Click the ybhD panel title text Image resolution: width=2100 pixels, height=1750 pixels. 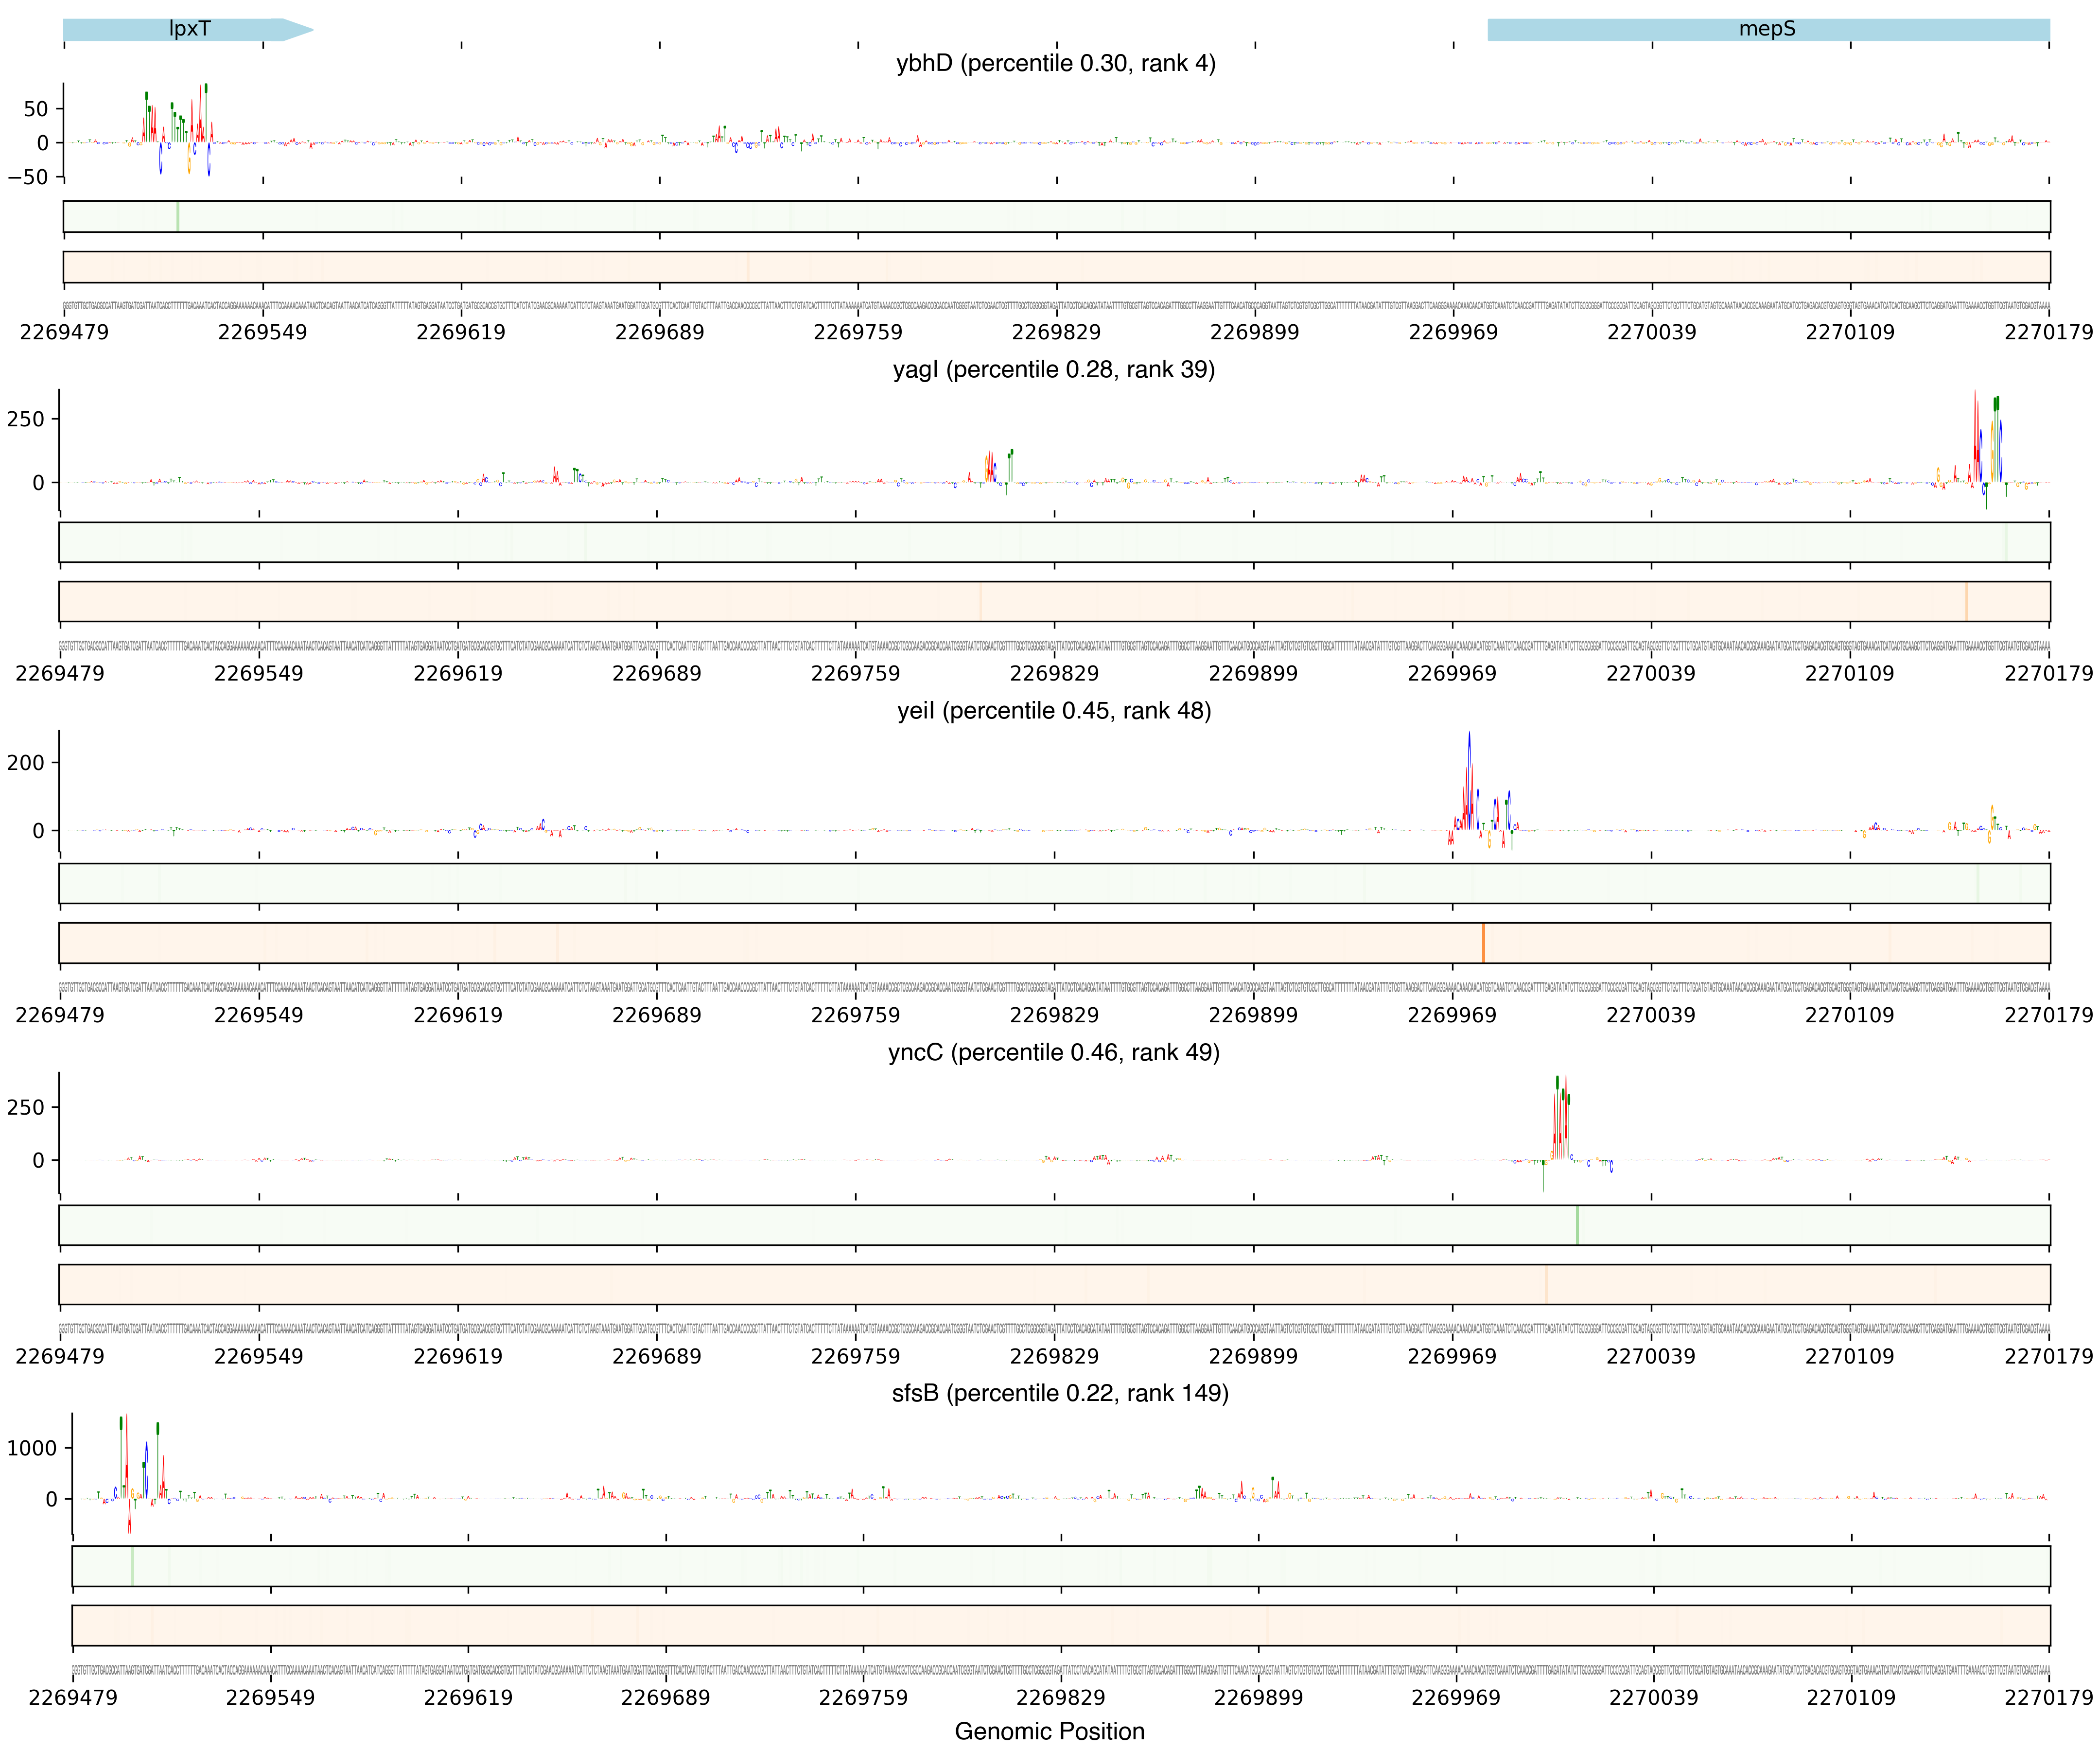click(x=1055, y=63)
